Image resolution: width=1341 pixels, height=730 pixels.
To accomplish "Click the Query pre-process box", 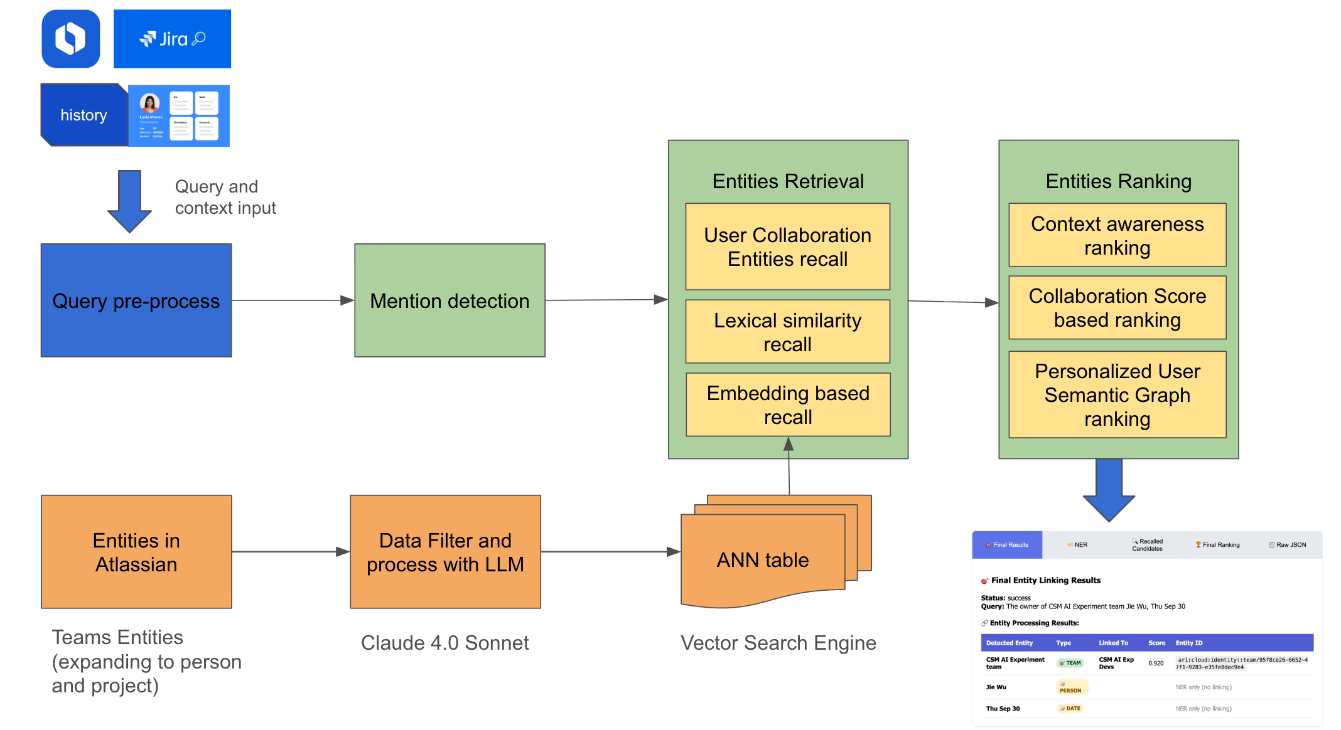I will coord(136,300).
